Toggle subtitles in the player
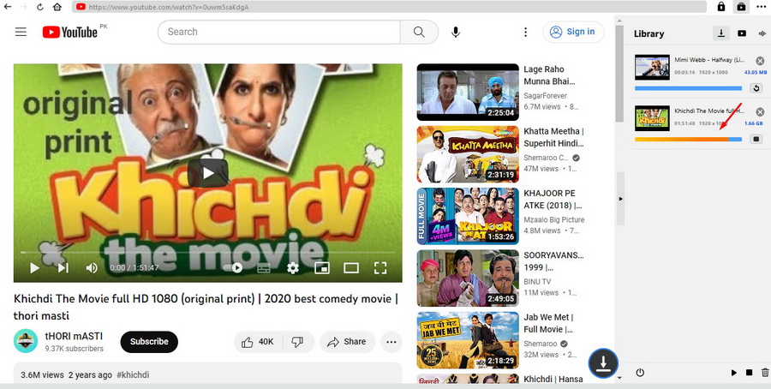Viewport: 771px width, 389px height. click(264, 268)
